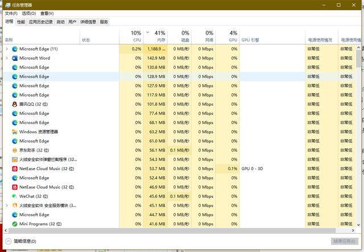Click the Edge icon in the 52.4 MB row
The image size is (364, 252).
click(x=15, y=178)
